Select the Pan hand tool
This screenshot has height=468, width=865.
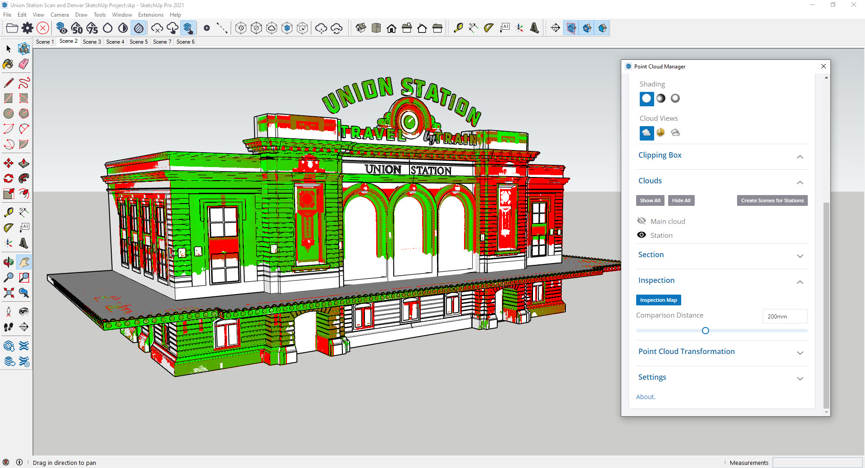(x=24, y=262)
